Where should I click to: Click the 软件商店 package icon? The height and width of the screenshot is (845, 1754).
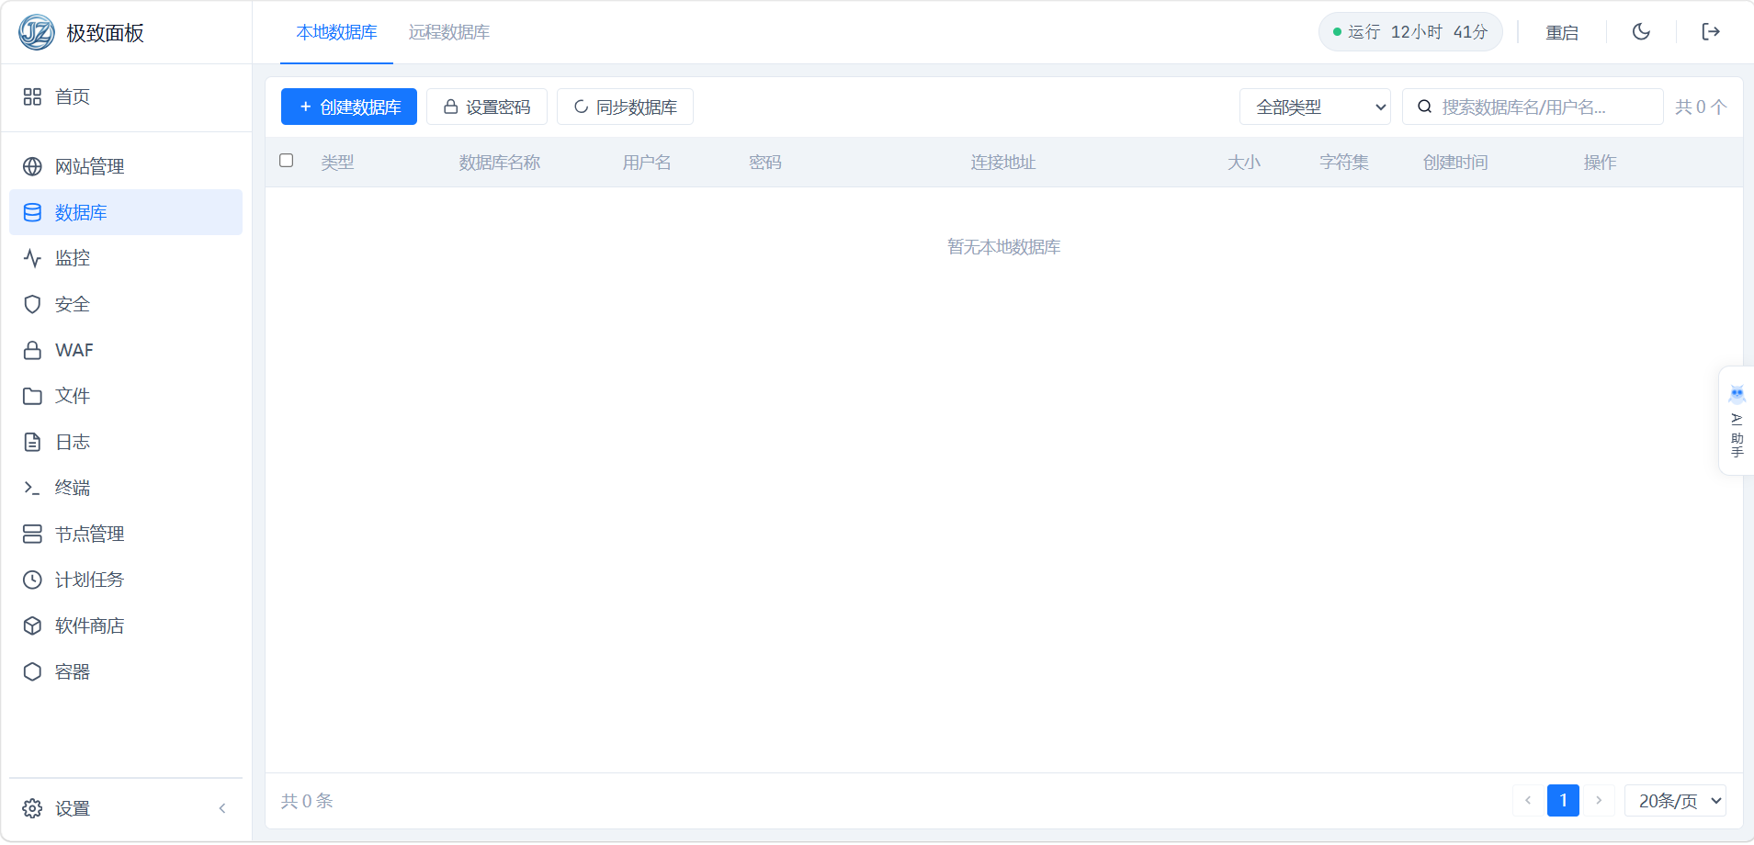[x=32, y=625]
